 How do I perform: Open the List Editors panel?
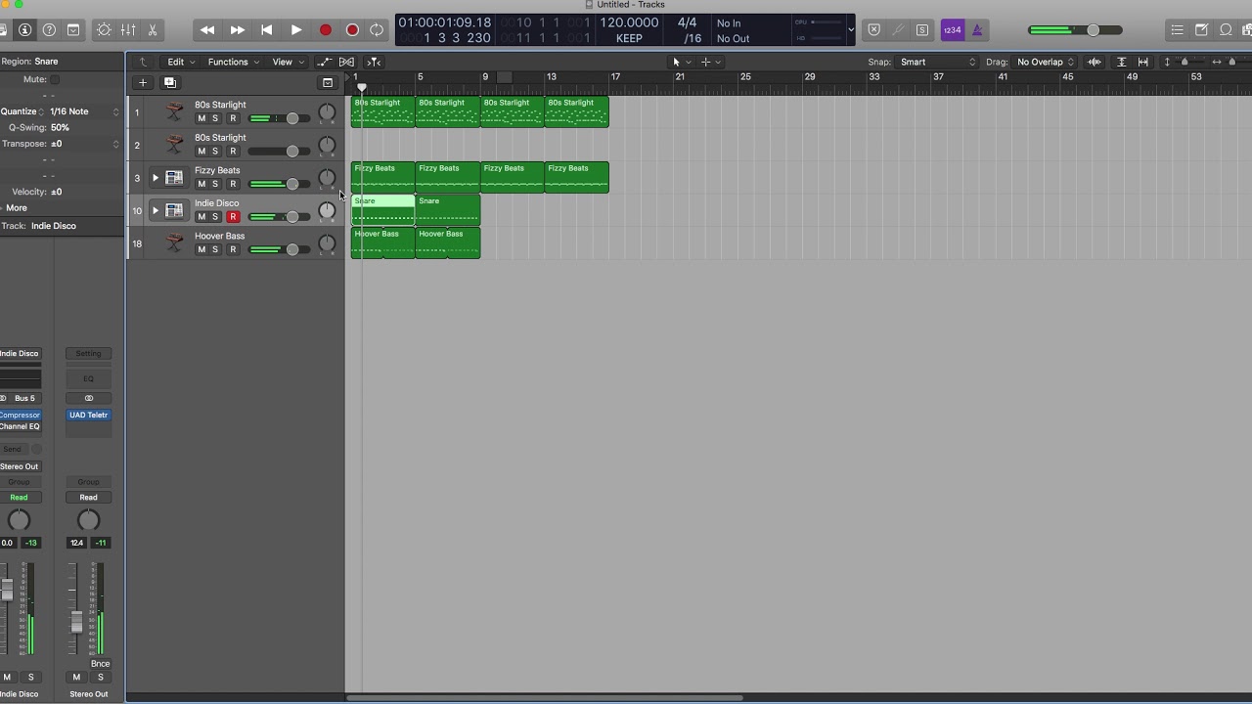coord(1177,30)
